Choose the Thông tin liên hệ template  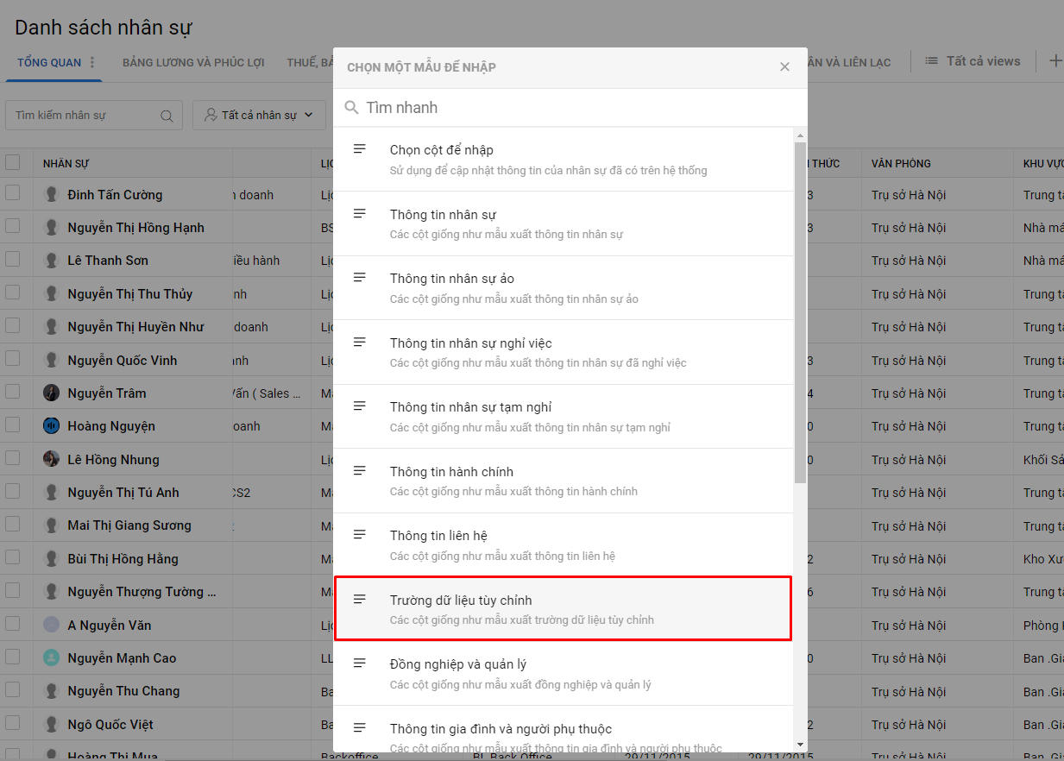click(x=563, y=544)
